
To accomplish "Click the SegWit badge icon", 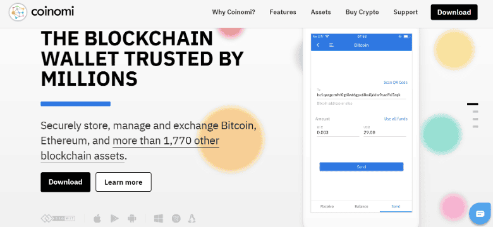I will tap(58, 218).
